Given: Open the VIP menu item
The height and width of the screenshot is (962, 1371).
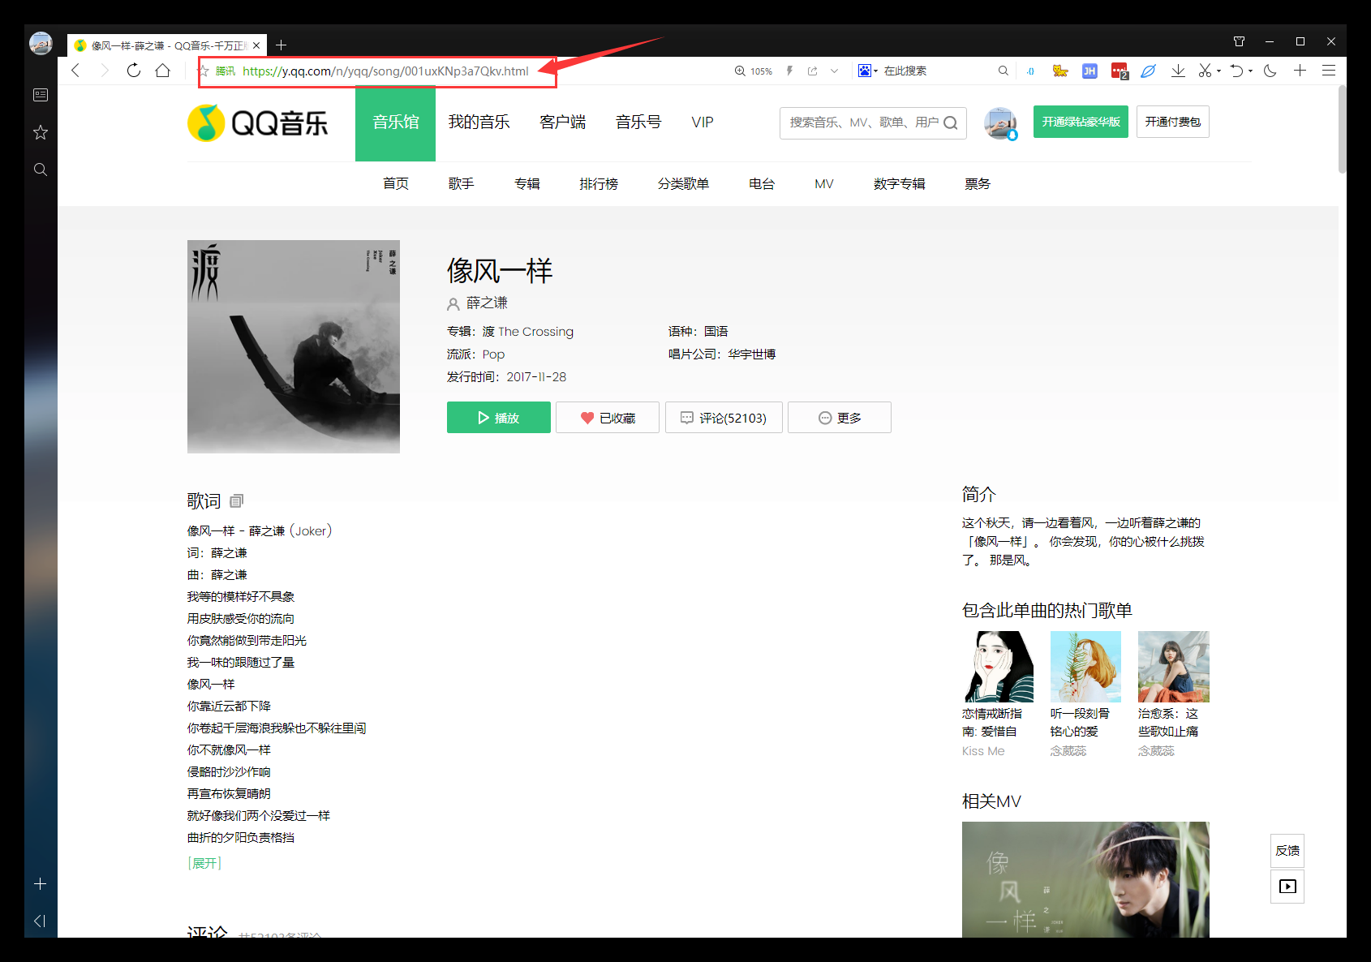Looking at the screenshot, I should tap(703, 122).
